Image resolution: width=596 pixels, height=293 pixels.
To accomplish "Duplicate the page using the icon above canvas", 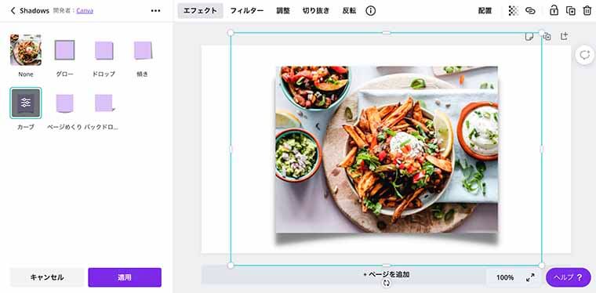I will pos(547,37).
